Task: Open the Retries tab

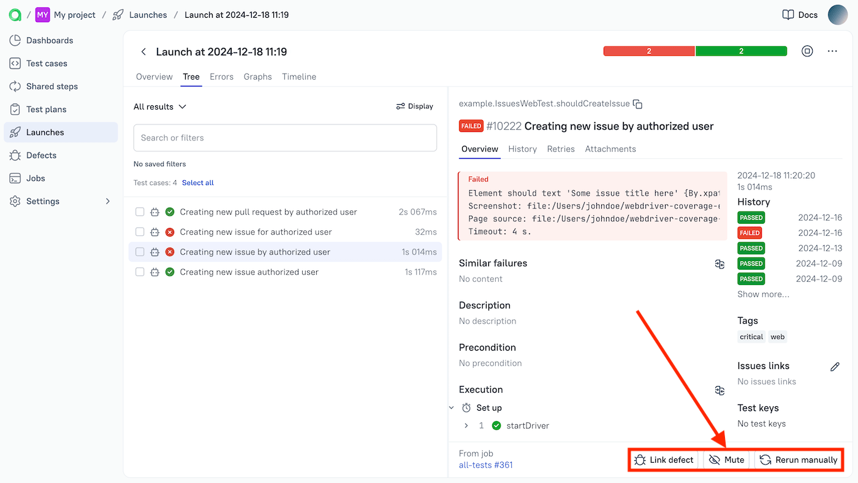Action: pyautogui.click(x=560, y=149)
